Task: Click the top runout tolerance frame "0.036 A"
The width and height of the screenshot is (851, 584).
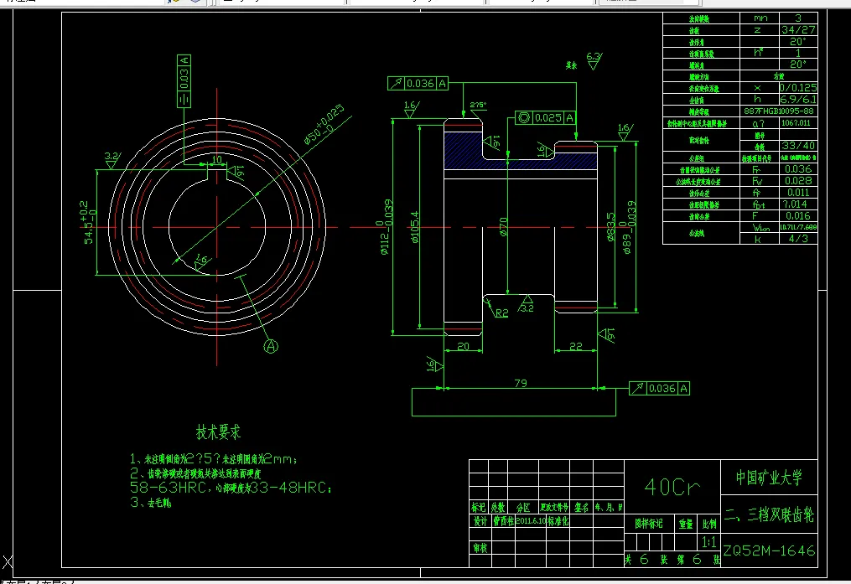Action: point(418,83)
